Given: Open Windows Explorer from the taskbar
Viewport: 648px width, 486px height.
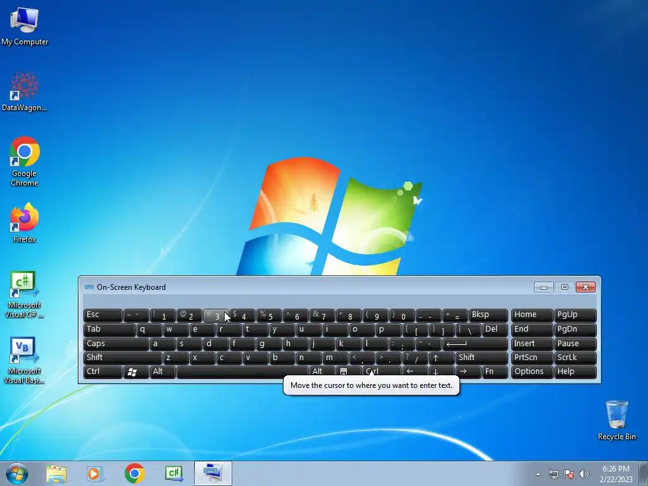Looking at the screenshot, I should click(x=56, y=473).
